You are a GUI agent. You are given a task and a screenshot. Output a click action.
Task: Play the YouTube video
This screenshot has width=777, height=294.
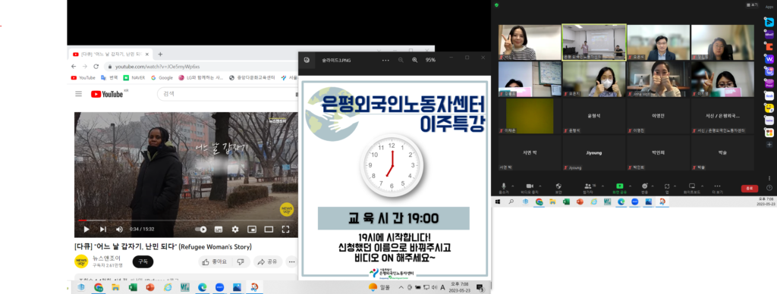pos(87,229)
